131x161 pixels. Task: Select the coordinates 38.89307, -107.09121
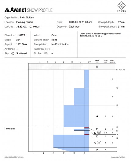28,27
